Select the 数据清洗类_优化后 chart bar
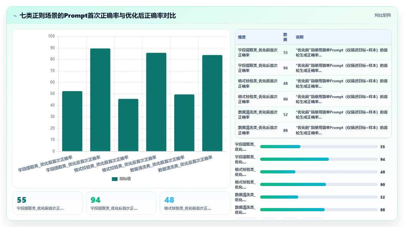 tap(212, 103)
